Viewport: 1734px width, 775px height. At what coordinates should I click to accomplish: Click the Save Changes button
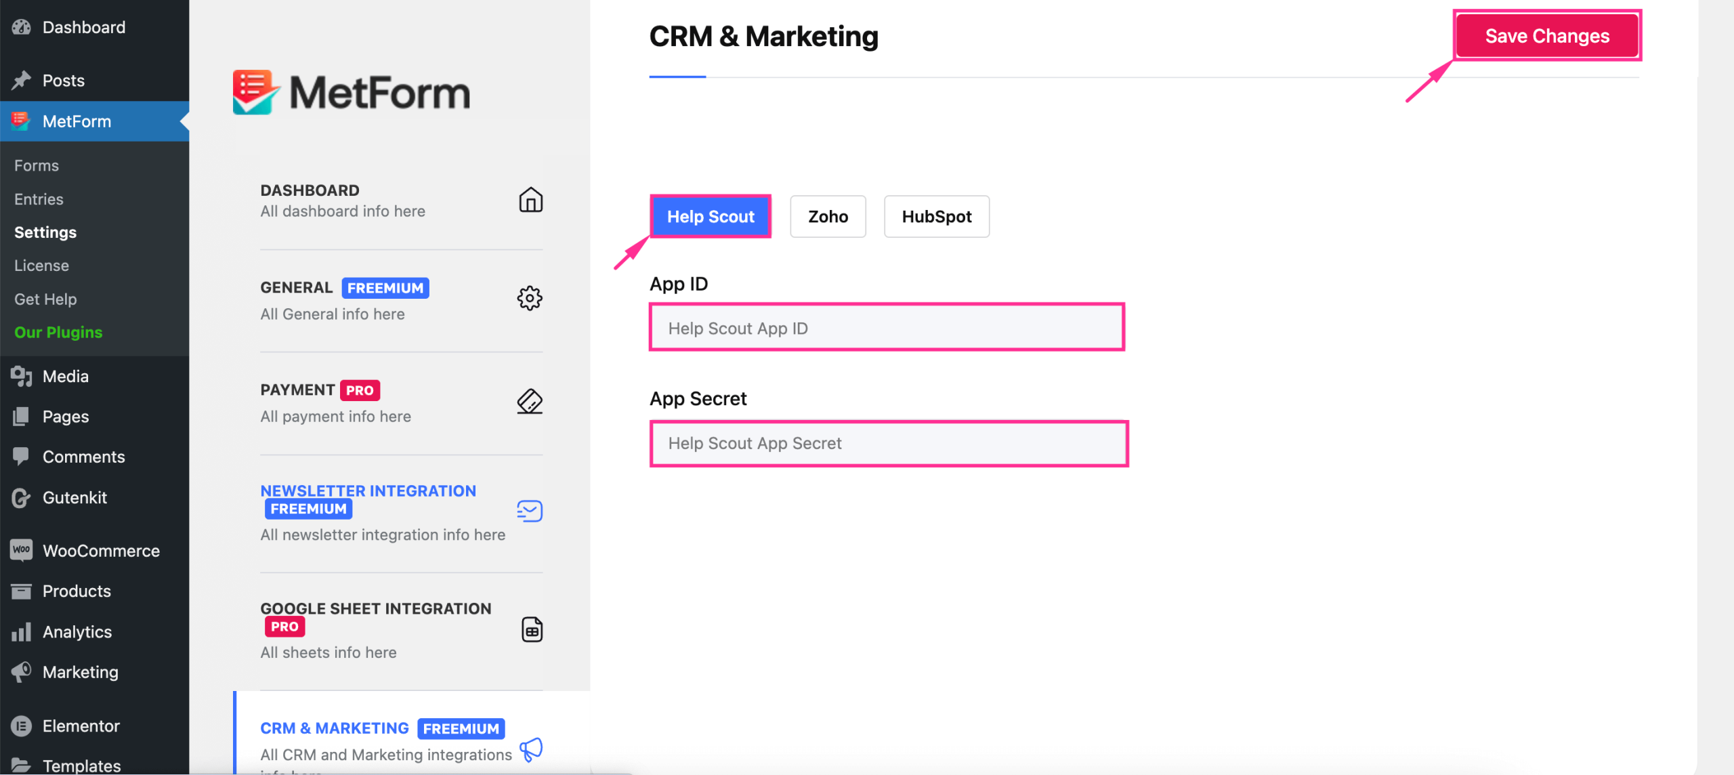pyautogui.click(x=1547, y=36)
